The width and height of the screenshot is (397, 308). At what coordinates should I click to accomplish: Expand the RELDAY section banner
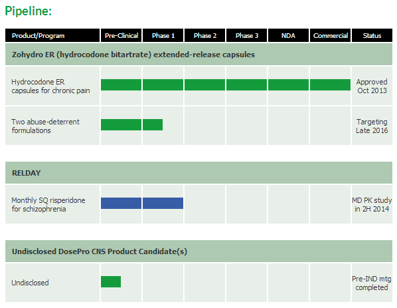tap(198, 173)
